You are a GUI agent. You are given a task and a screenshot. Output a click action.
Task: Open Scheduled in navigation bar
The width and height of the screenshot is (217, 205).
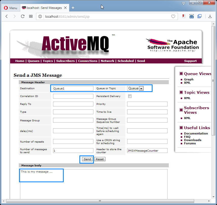(x=126, y=61)
